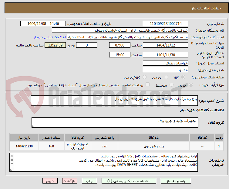Select the خدمت radio button
Image resolution: width=229 pixels, height=189 pixels.
[x=166, y=77]
